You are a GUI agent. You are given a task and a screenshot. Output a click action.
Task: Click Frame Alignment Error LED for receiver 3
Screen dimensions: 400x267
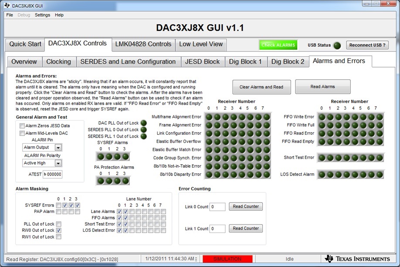tap(234, 125)
